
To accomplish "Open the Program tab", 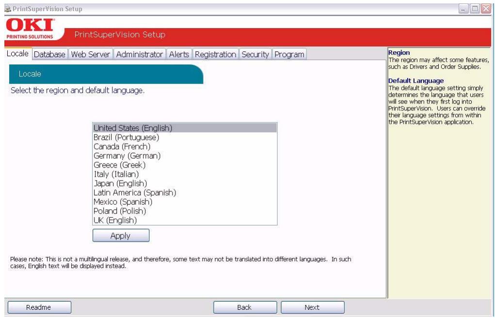I will pyautogui.click(x=289, y=54).
